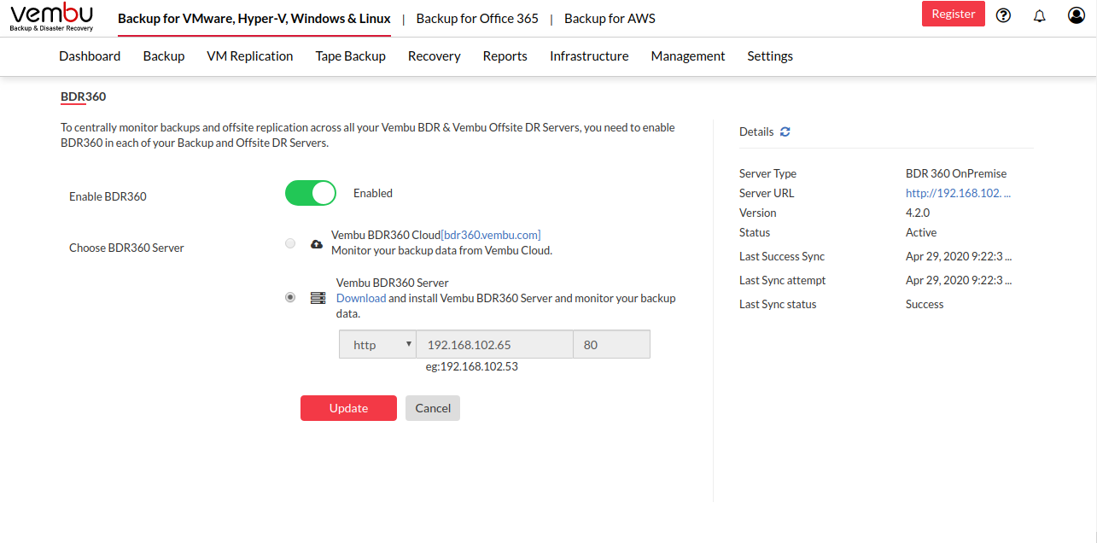Open the Infrastructure menu
The height and width of the screenshot is (543, 1097).
point(589,56)
